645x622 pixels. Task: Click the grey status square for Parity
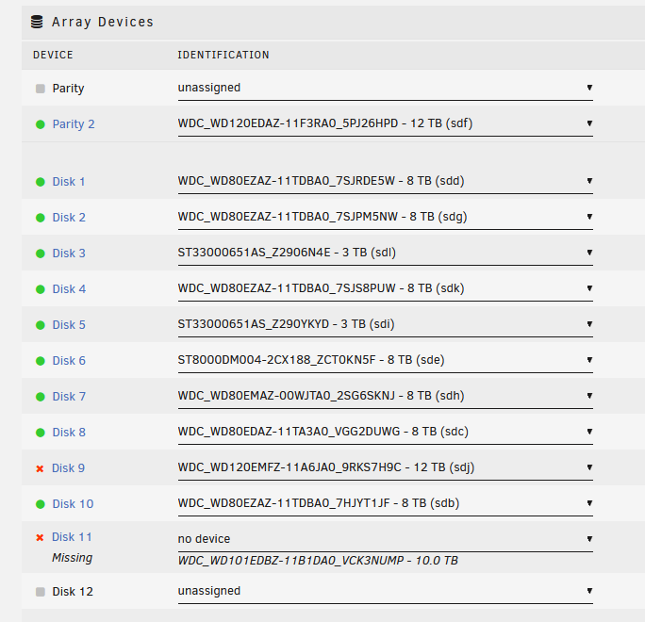[41, 89]
